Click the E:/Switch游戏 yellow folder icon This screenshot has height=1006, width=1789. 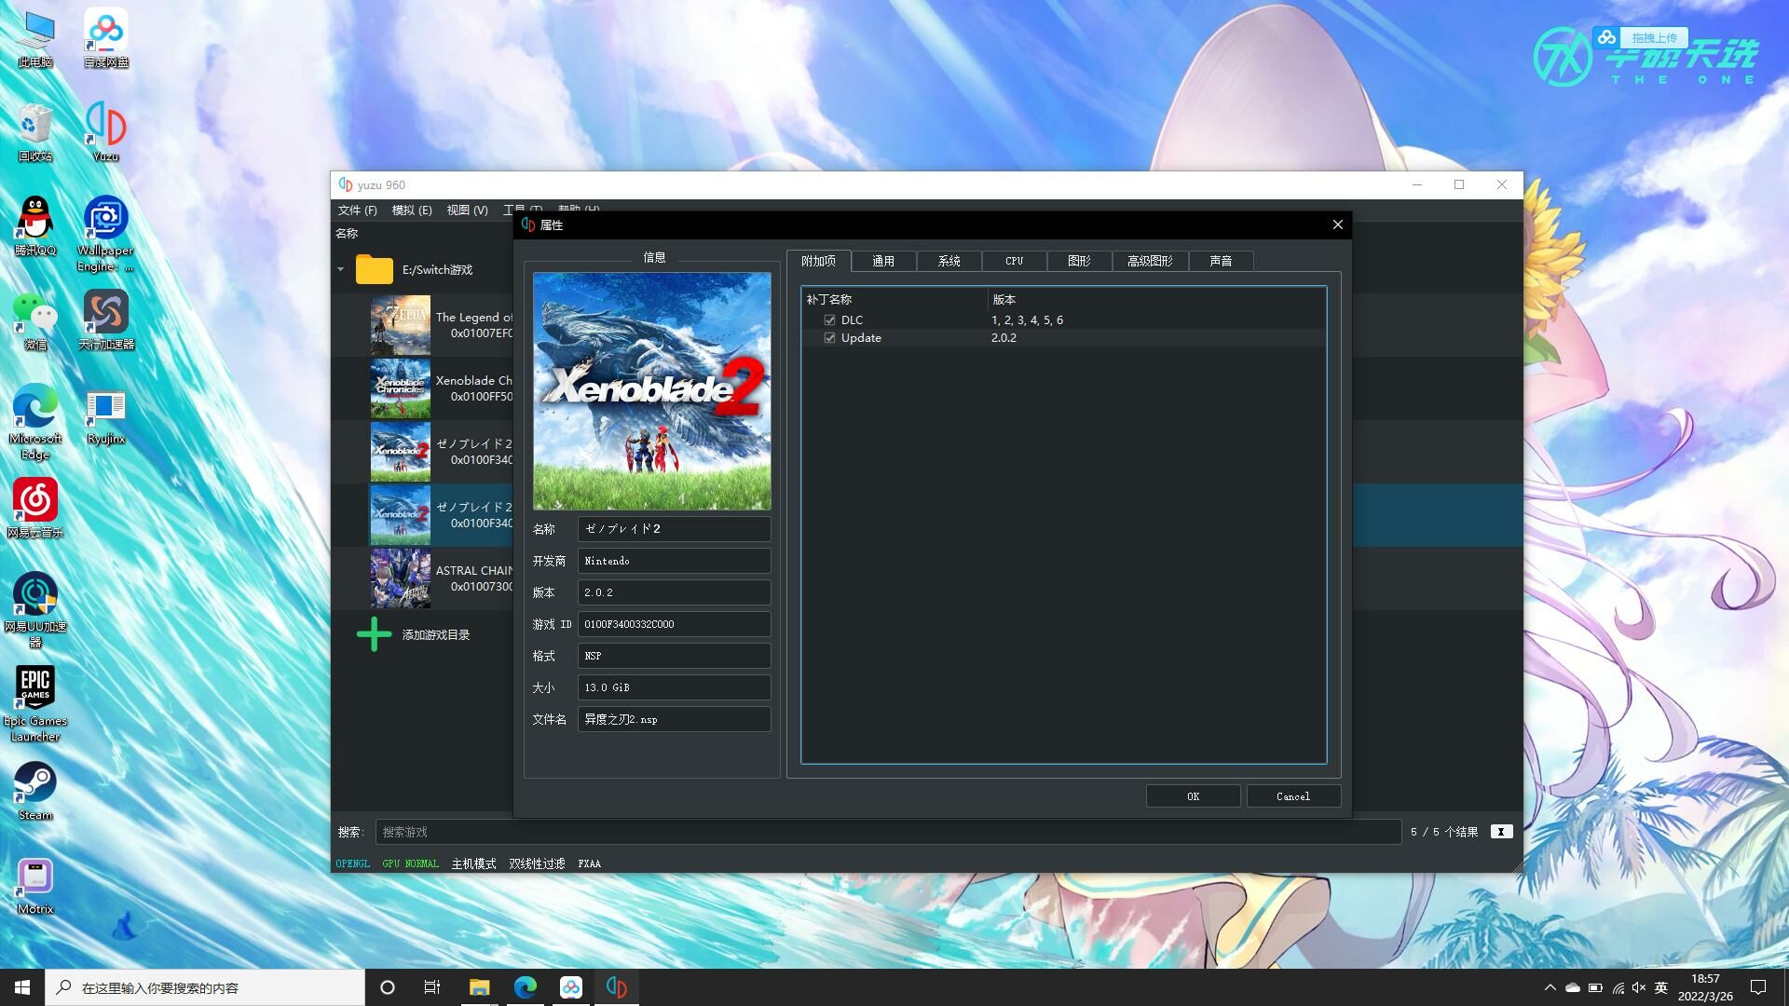[374, 269]
